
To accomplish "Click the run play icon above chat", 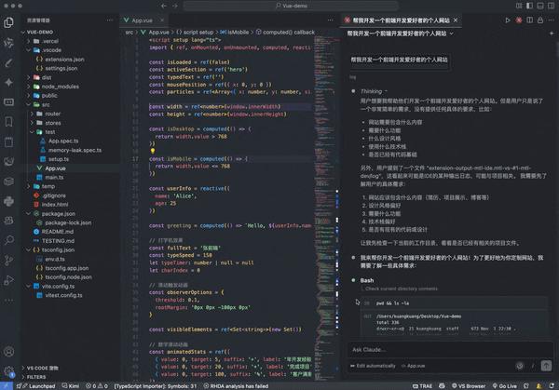I will [x=508, y=20].
